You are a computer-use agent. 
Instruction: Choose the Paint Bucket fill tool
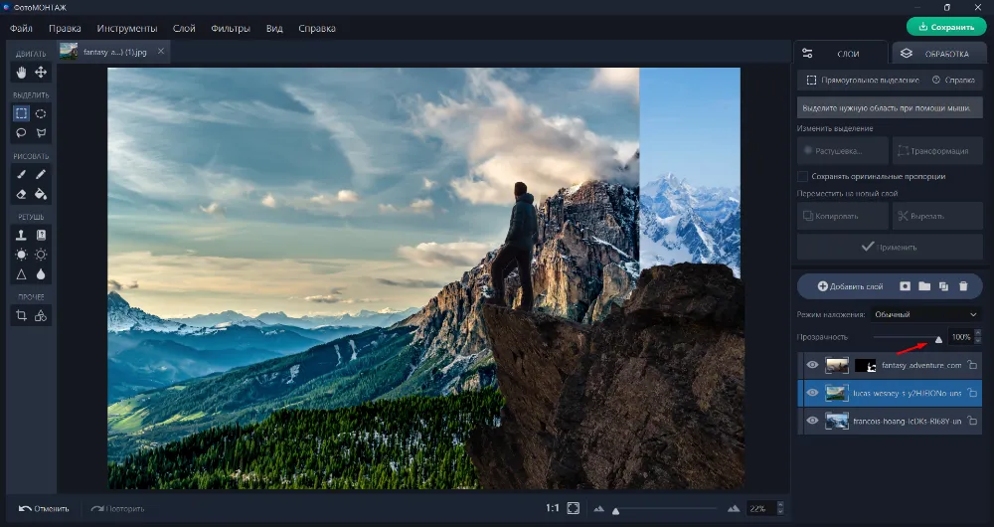click(x=41, y=194)
